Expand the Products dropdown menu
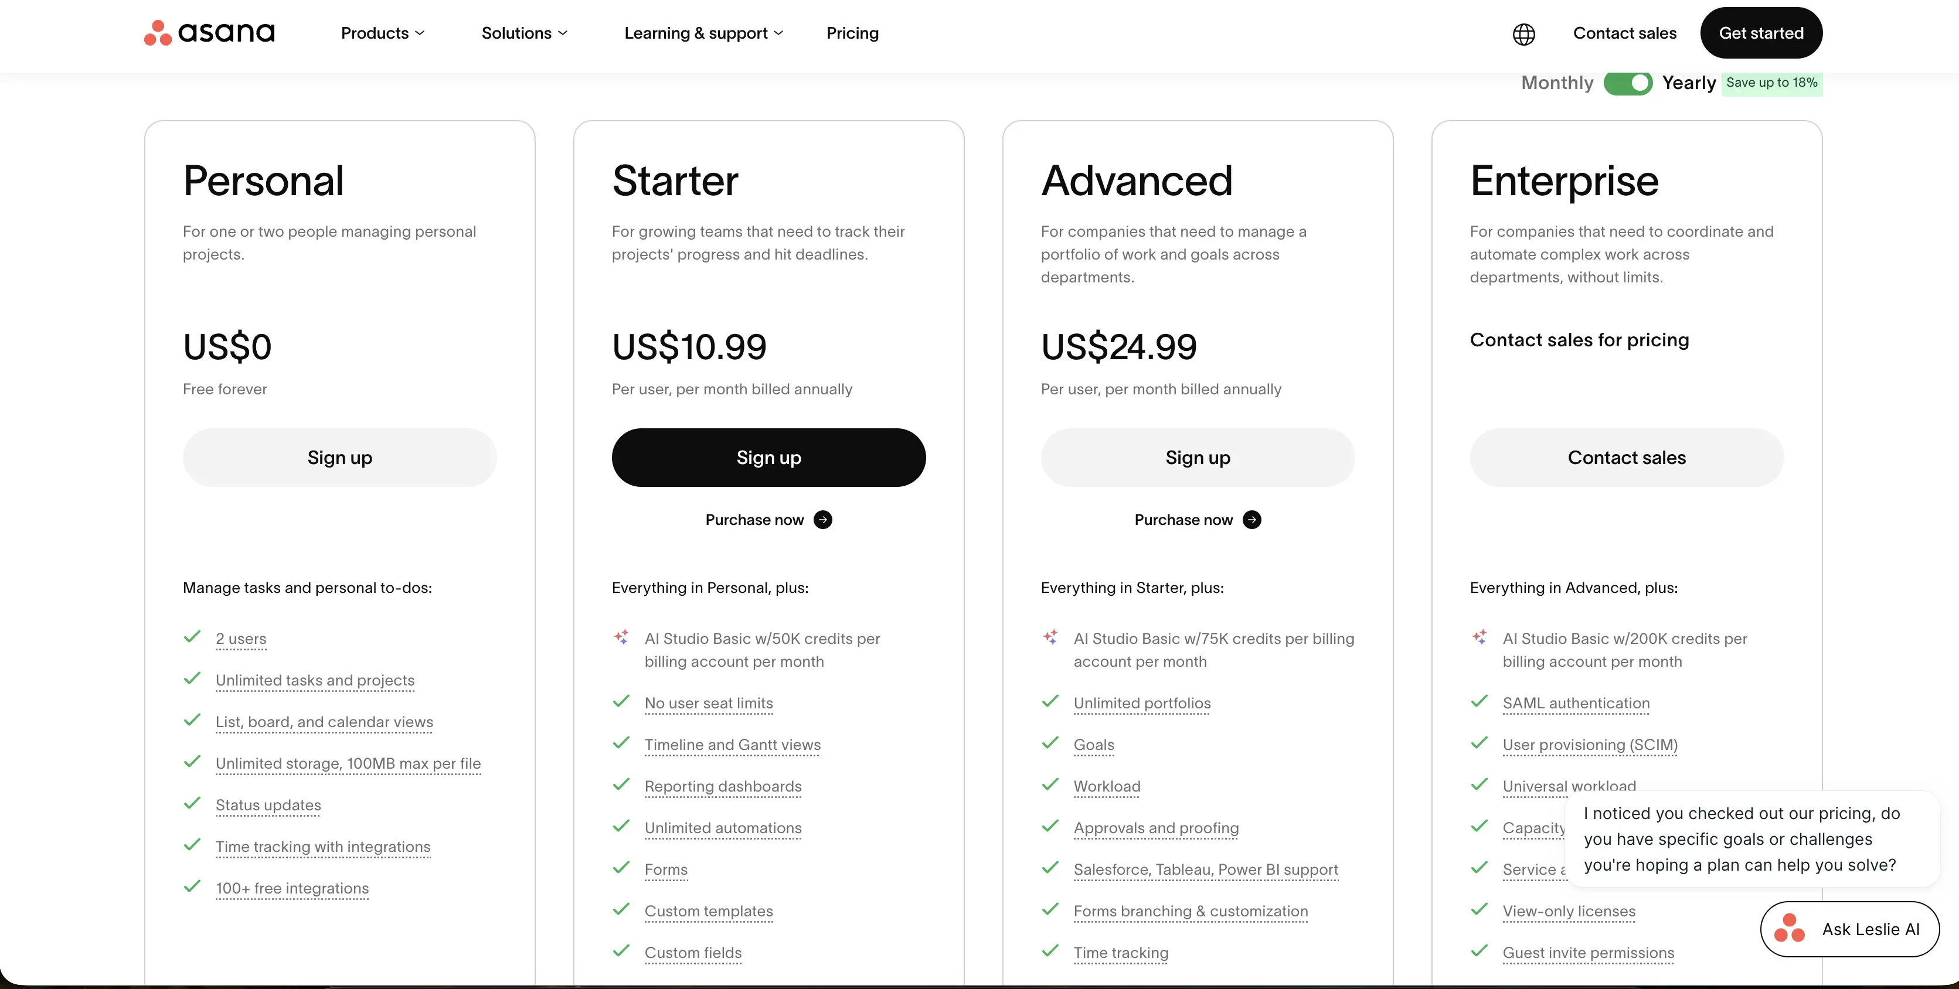Screen dimensions: 1959x989 383,33
